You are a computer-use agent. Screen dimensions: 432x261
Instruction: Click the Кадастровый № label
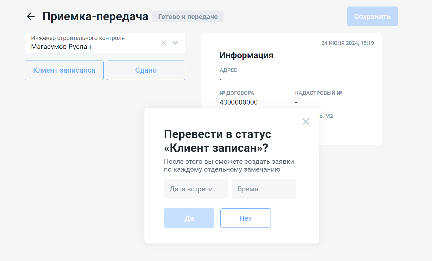(x=318, y=93)
